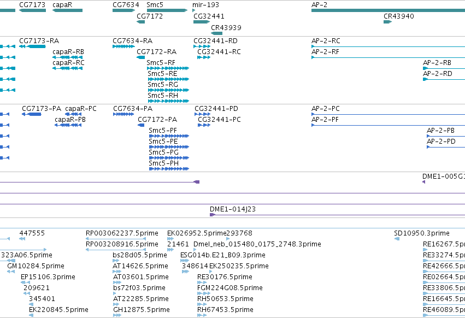
Task: Select transcript Smc5-RH
Action: tap(168, 101)
